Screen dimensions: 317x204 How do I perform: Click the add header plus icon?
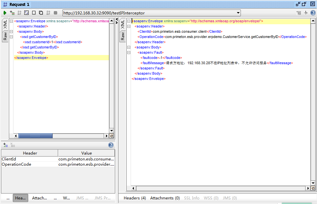click(5, 145)
